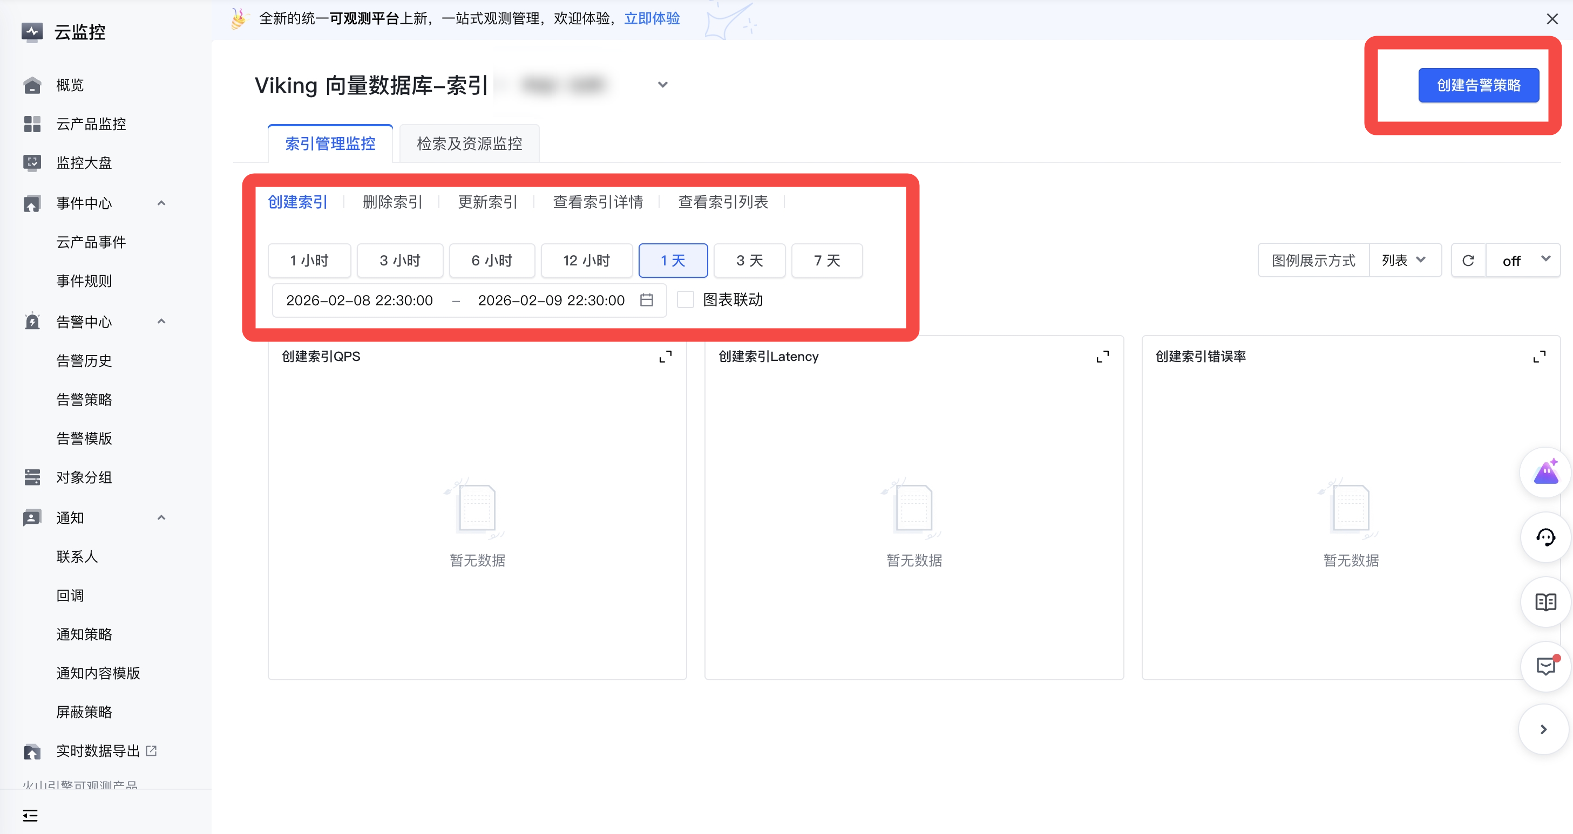Image resolution: width=1573 pixels, height=834 pixels.
Task: Open the 列表 legend display dropdown
Action: click(1405, 261)
